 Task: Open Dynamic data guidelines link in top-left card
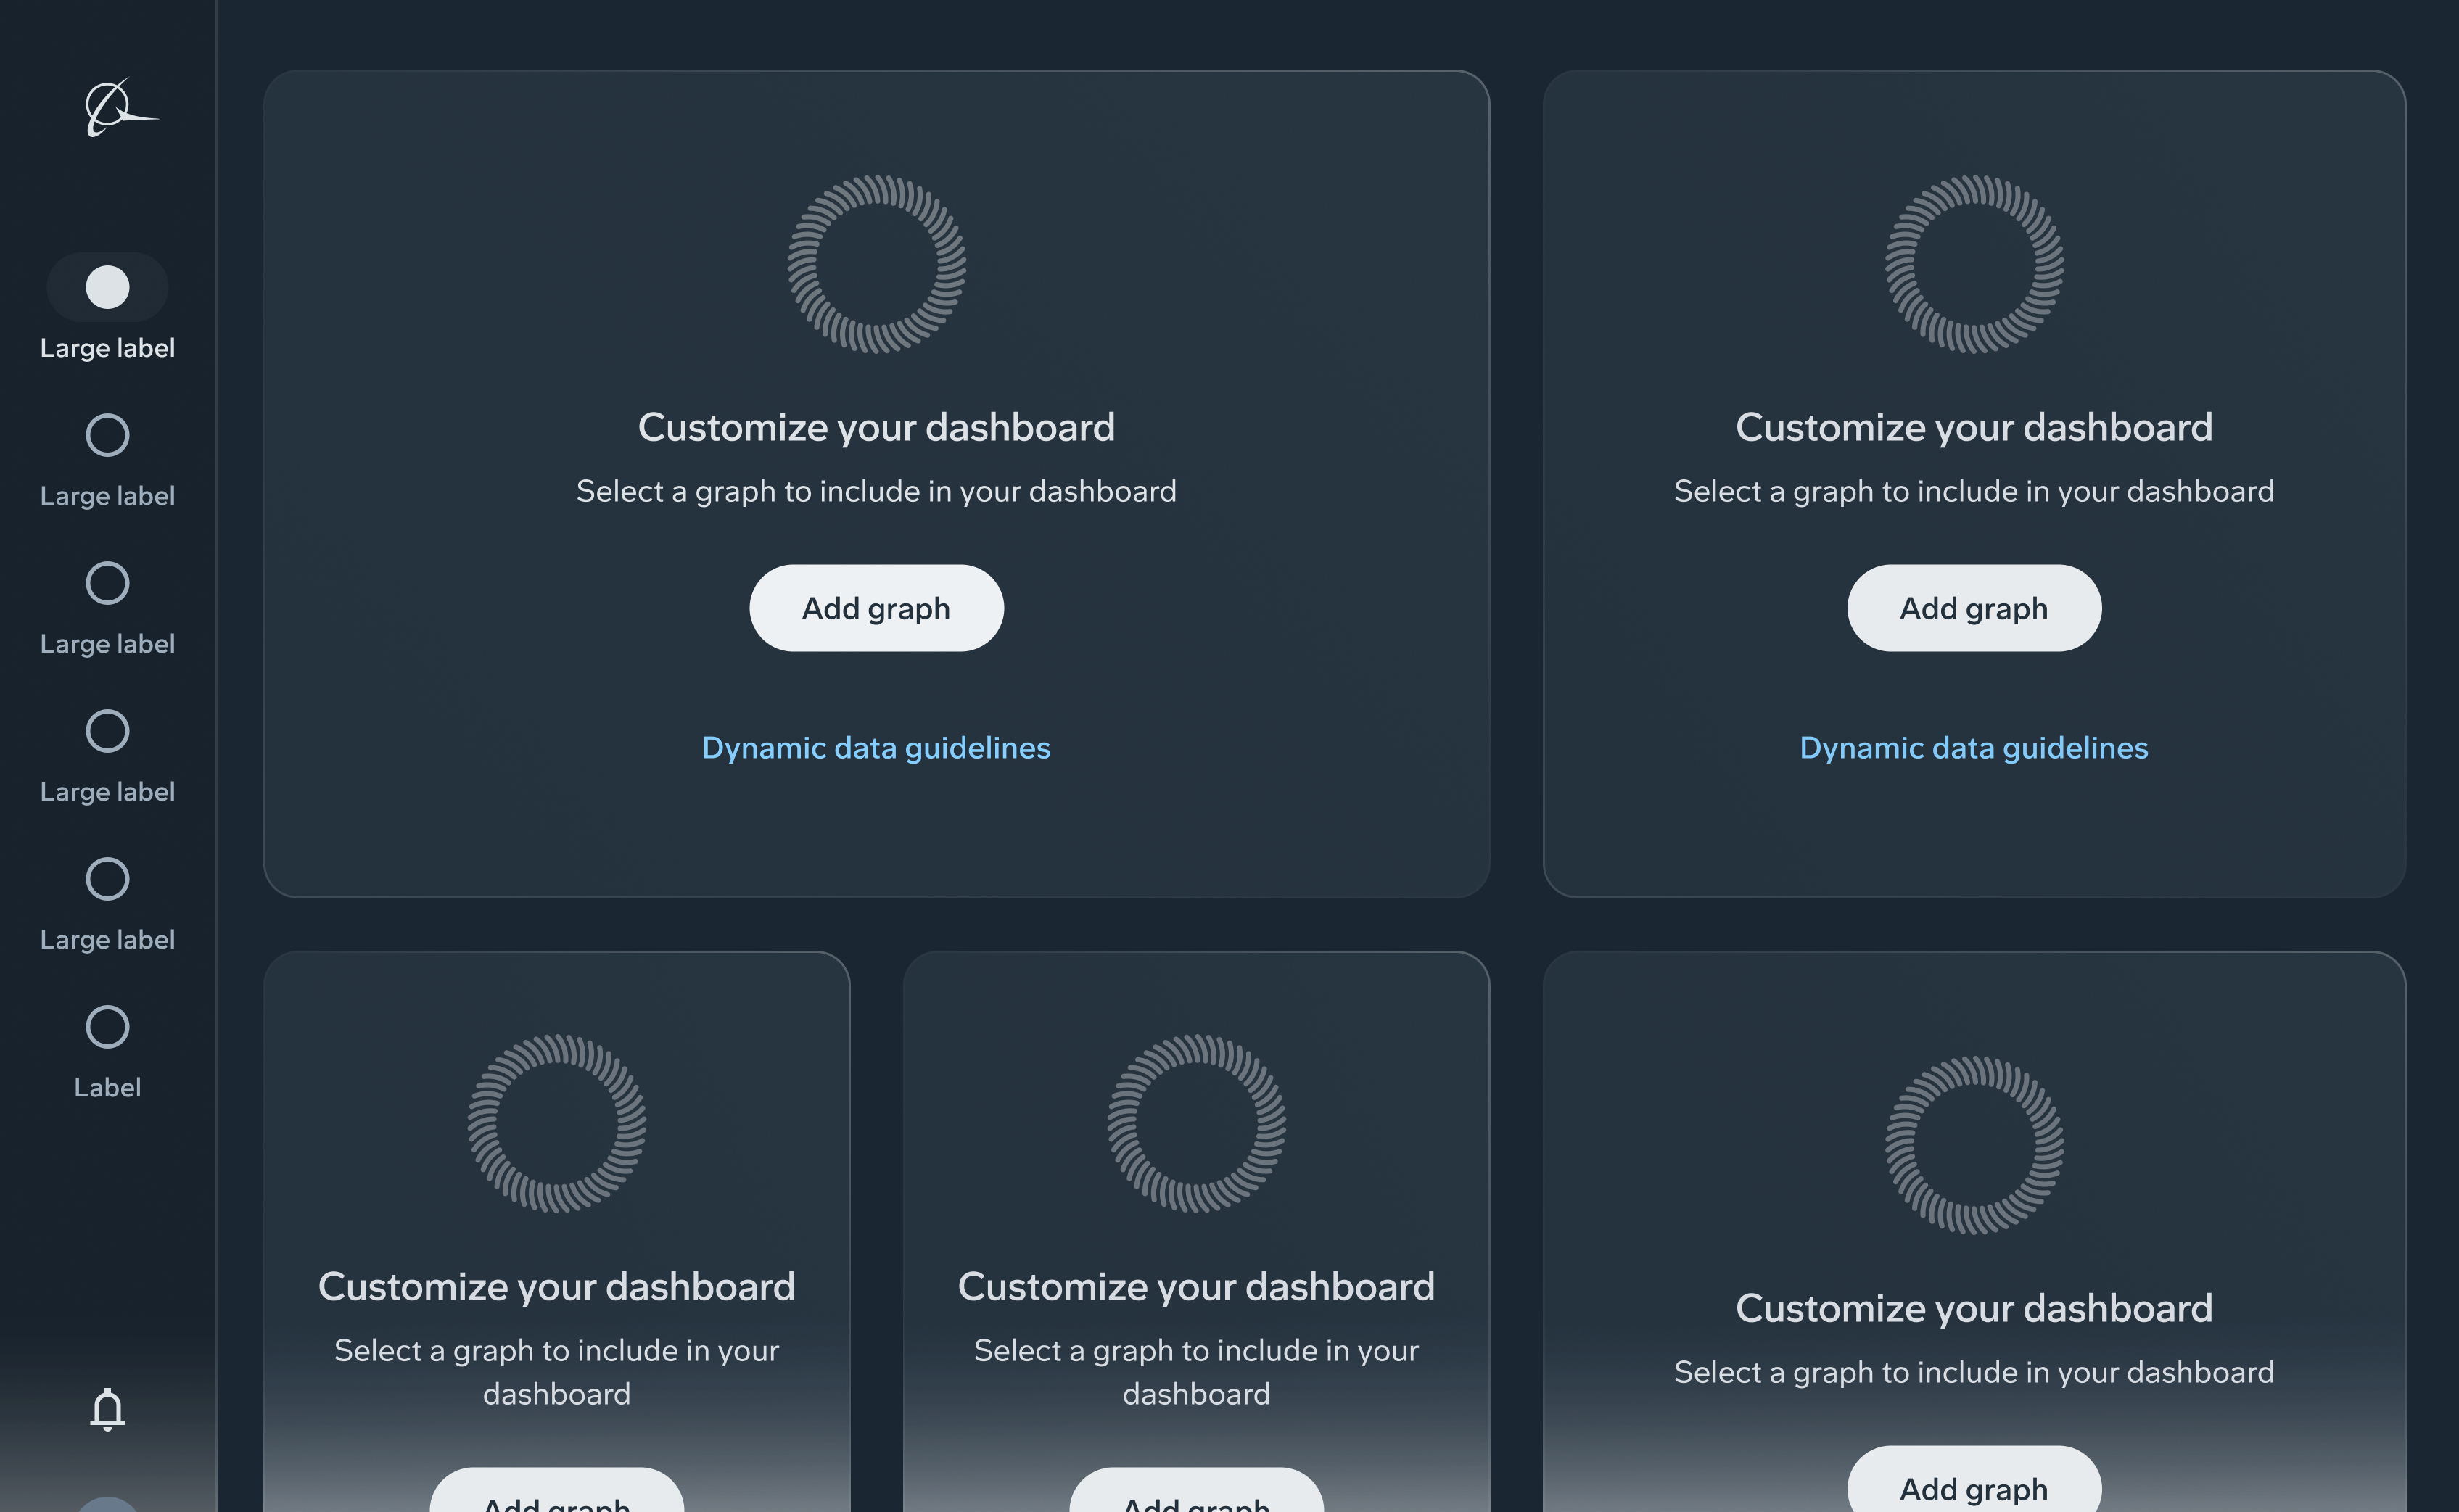tap(876, 748)
